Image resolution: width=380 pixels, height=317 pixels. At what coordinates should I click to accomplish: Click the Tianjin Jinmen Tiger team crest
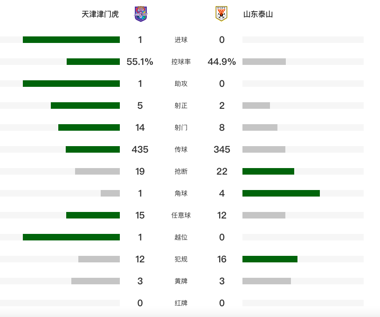141,14
